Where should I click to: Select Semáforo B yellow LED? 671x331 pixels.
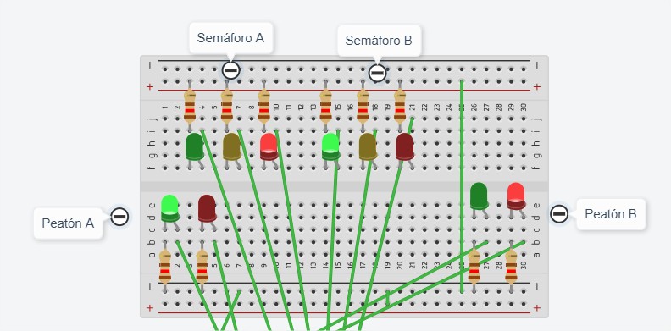368,146
